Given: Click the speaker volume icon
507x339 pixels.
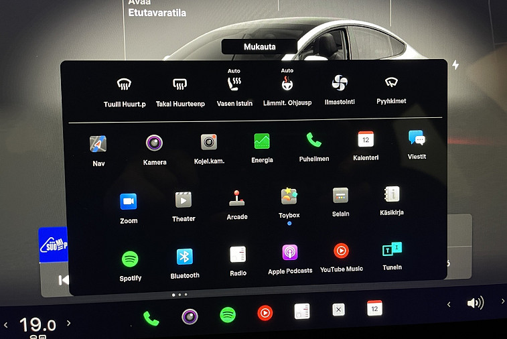Looking at the screenshot, I should [x=475, y=303].
